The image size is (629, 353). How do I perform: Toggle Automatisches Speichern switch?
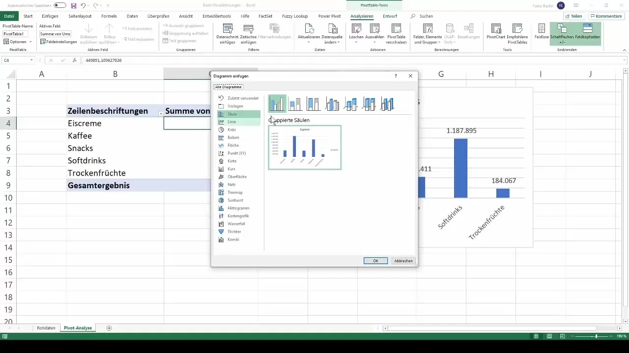coord(60,5)
